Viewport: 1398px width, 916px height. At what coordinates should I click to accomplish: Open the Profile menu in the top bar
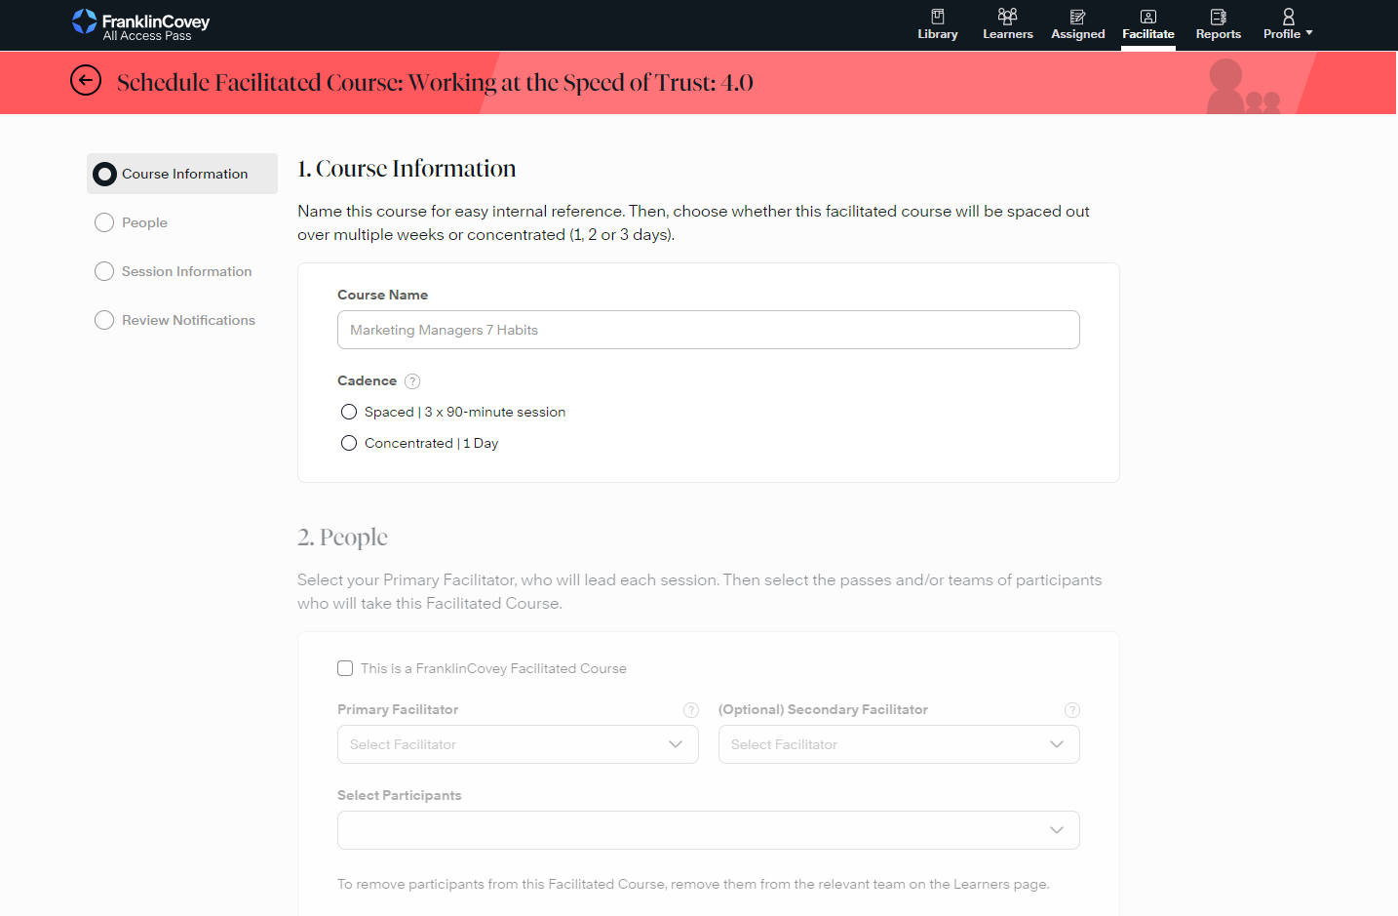1287,23
